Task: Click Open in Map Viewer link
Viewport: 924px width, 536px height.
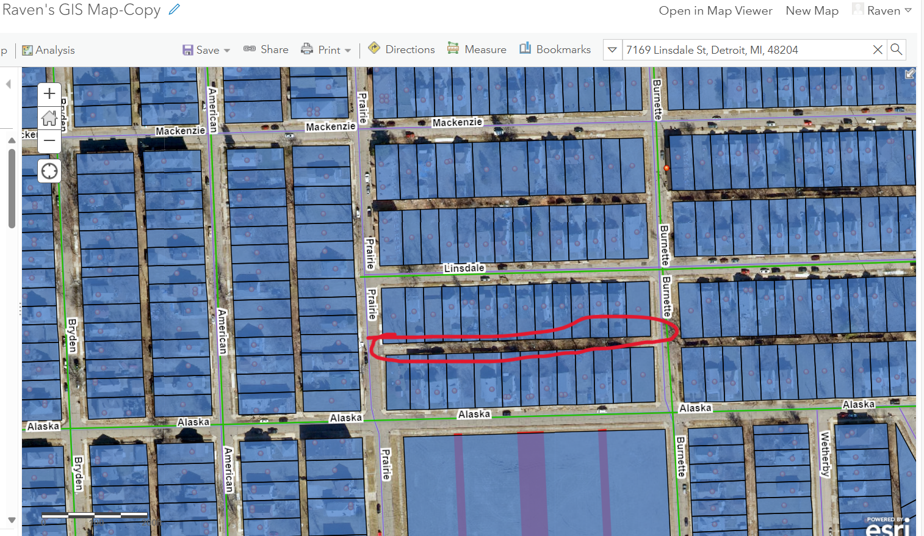Action: 715,10
